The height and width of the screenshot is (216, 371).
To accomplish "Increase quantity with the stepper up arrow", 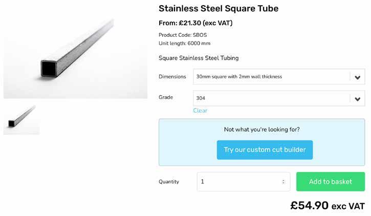I will [283, 180].
